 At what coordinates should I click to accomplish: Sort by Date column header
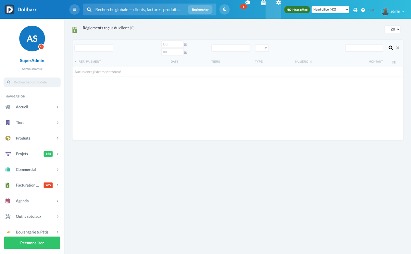click(175, 62)
